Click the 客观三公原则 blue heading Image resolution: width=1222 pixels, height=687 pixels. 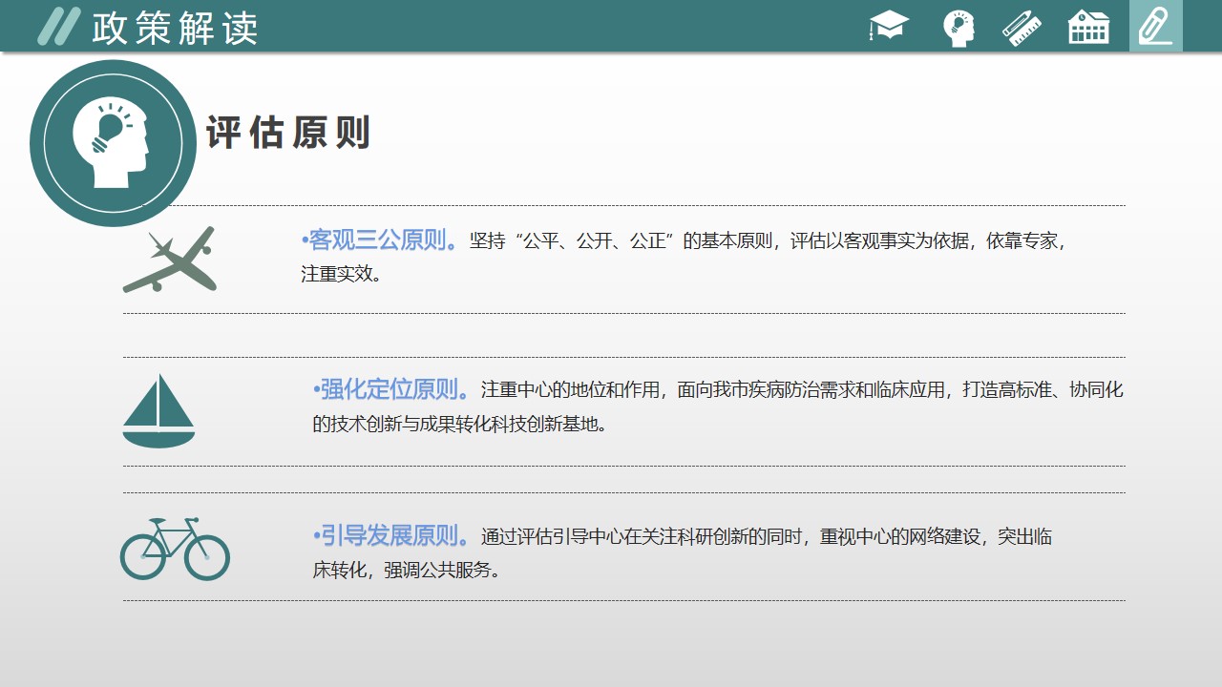coord(380,240)
